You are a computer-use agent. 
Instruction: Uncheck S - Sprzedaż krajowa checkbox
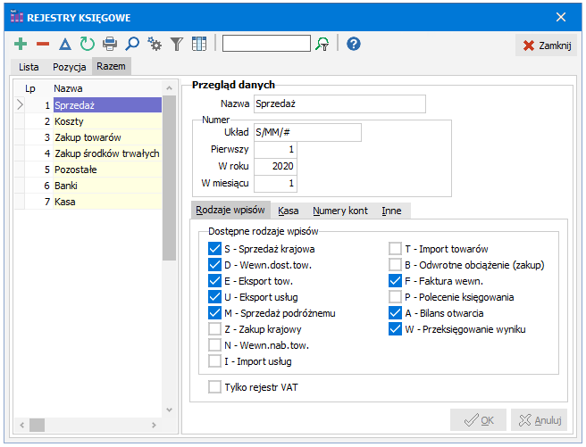(214, 249)
